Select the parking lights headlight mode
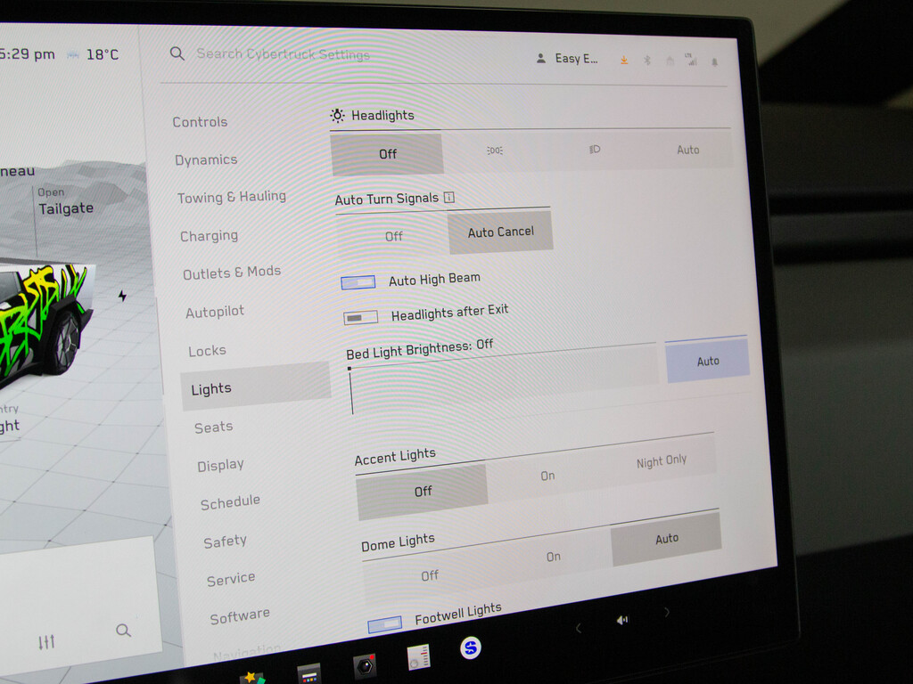Screen dimensions: 913x684 494,151
